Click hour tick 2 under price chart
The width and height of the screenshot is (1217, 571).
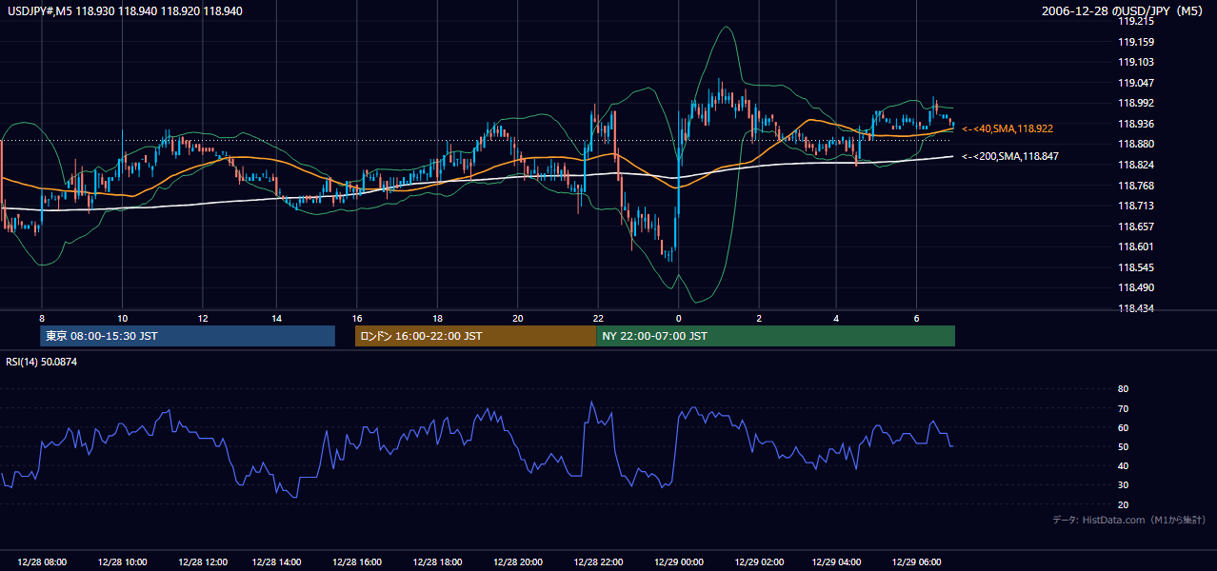(759, 318)
